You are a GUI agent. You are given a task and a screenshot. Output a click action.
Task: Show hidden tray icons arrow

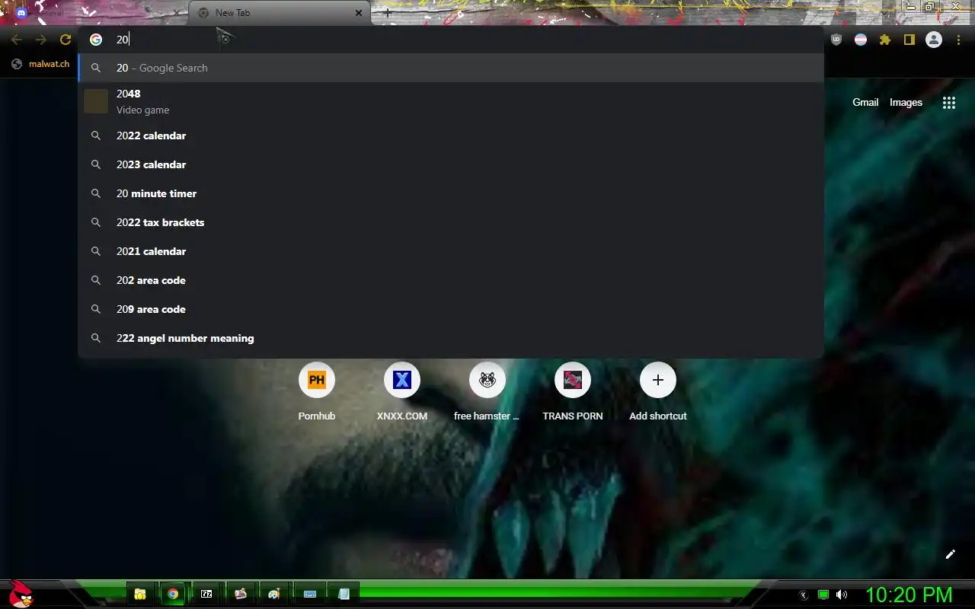click(803, 595)
